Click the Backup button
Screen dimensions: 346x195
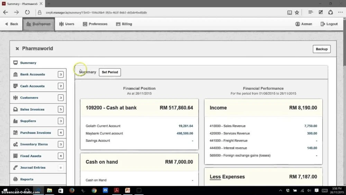(321, 49)
